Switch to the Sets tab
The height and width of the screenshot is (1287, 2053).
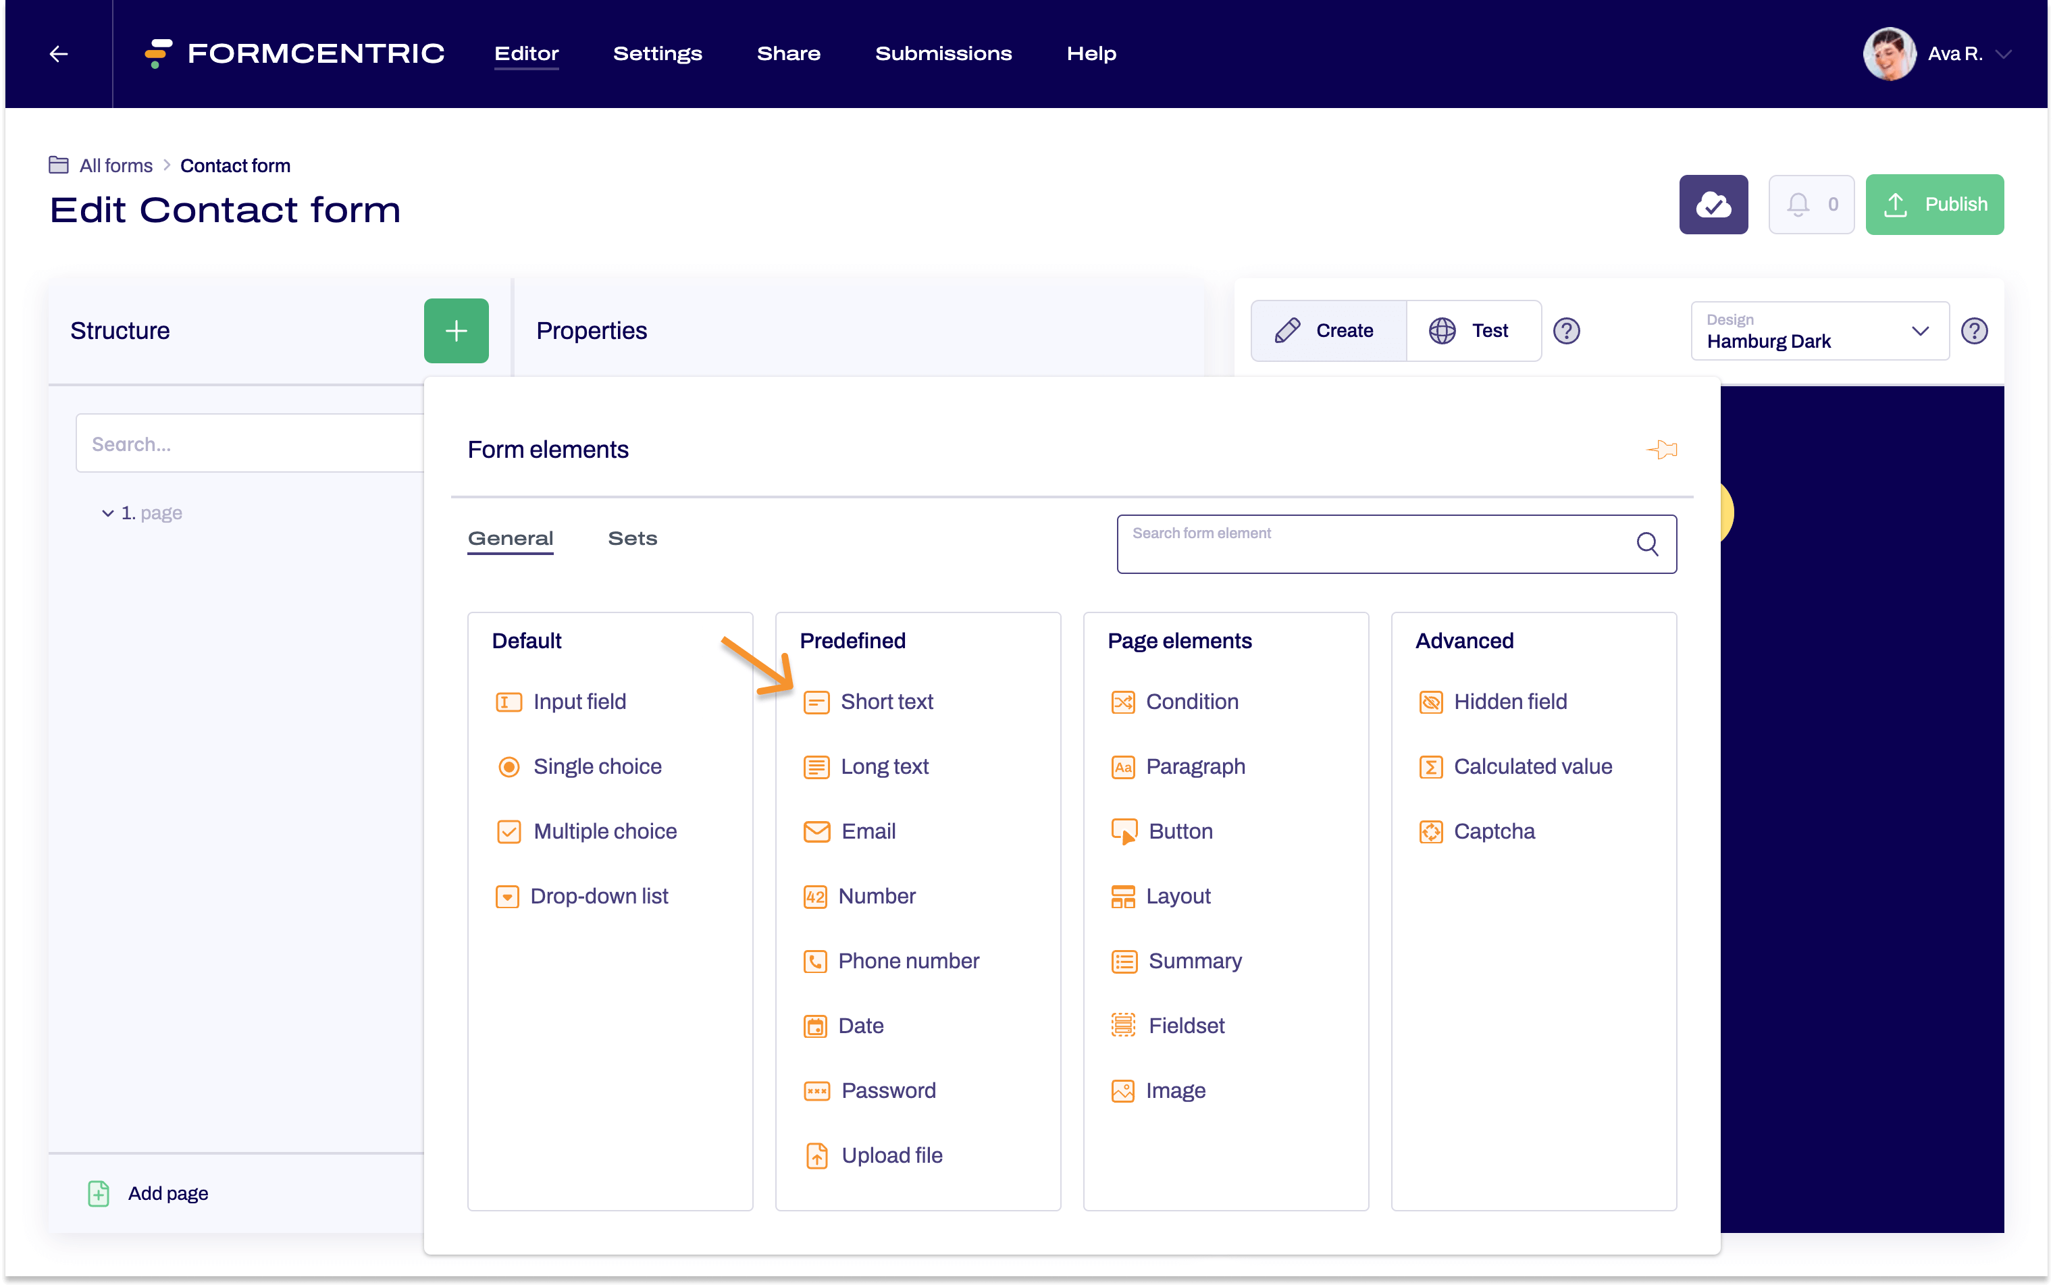[x=632, y=538]
